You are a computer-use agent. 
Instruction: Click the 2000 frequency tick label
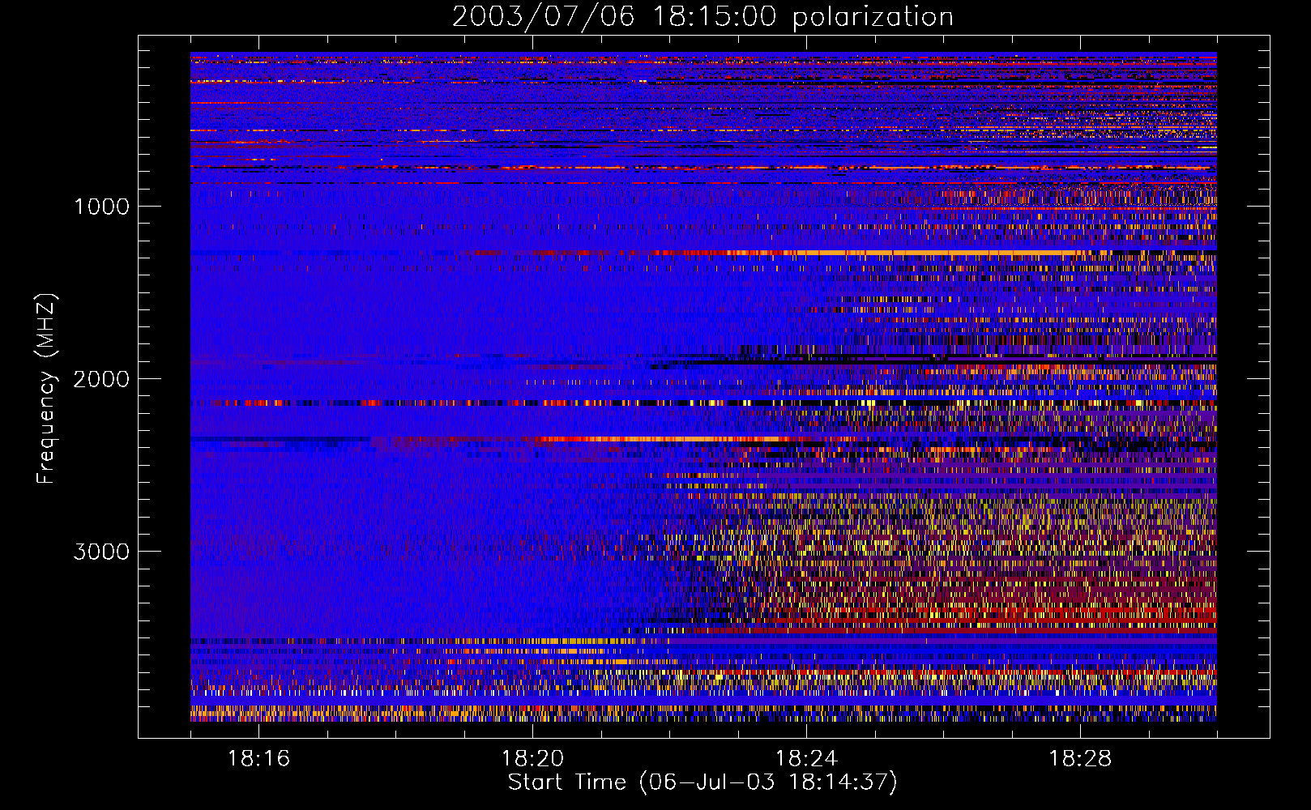(x=101, y=379)
